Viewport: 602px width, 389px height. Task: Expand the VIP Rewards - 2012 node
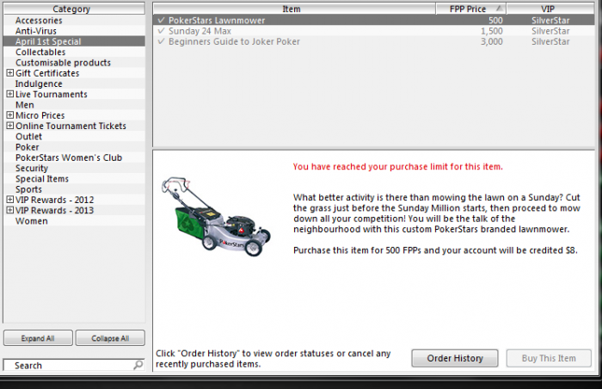[x=10, y=200]
